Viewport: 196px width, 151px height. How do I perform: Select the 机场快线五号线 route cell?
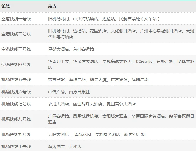(x=16, y=80)
